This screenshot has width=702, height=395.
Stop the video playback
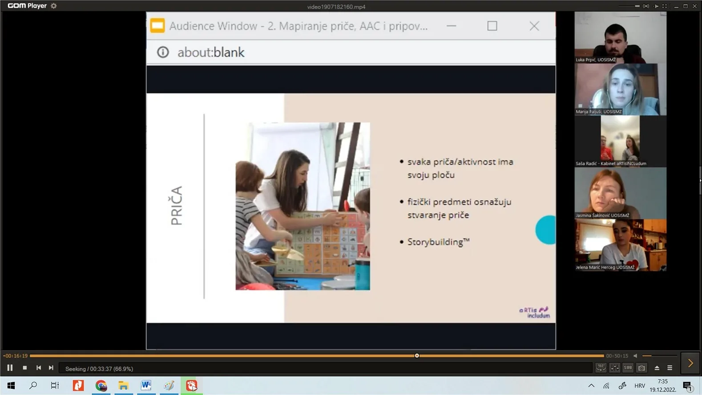click(25, 368)
